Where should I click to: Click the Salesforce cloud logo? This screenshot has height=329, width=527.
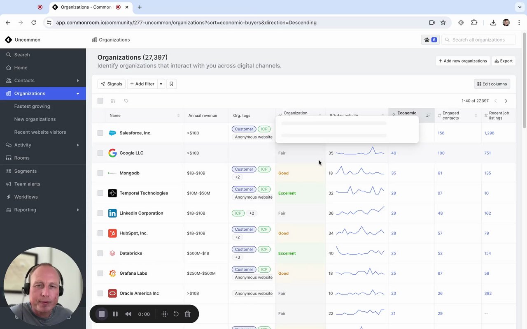point(112,133)
